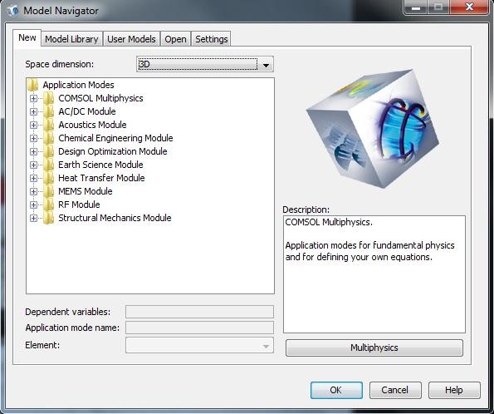Click the RF Module folder icon
The image size is (494, 414).
coord(48,205)
